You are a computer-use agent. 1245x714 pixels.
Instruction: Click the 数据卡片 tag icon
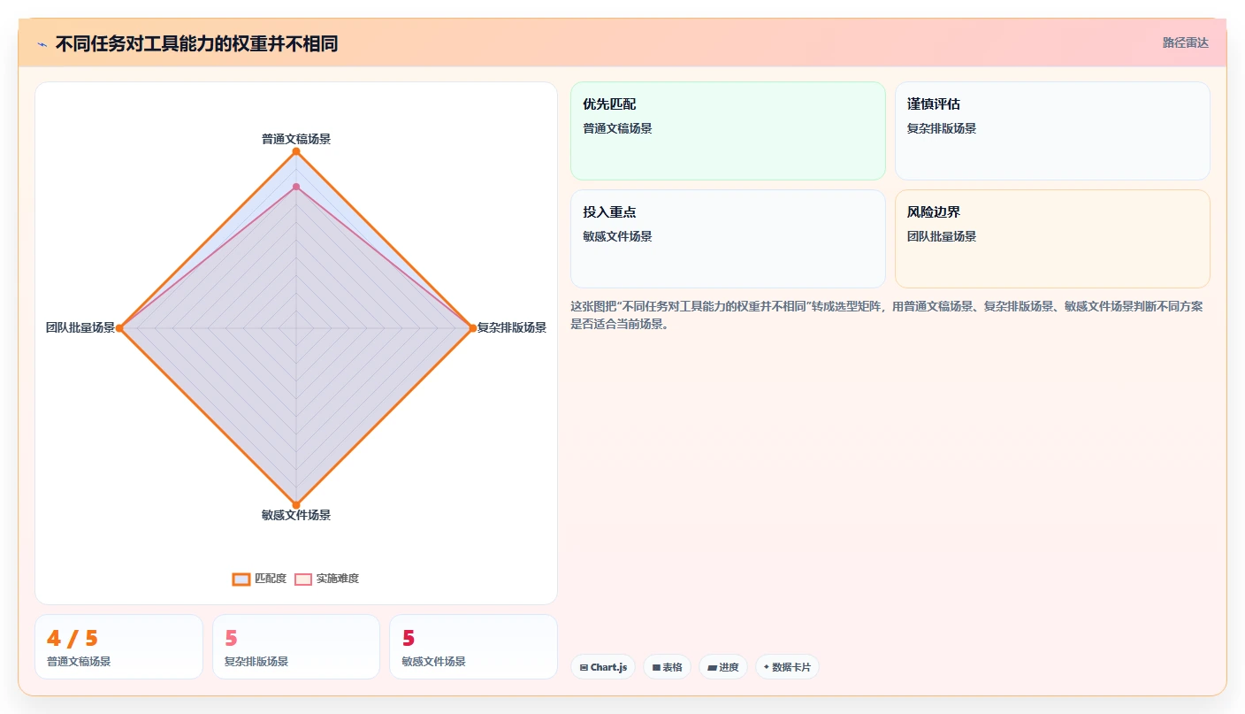point(767,667)
